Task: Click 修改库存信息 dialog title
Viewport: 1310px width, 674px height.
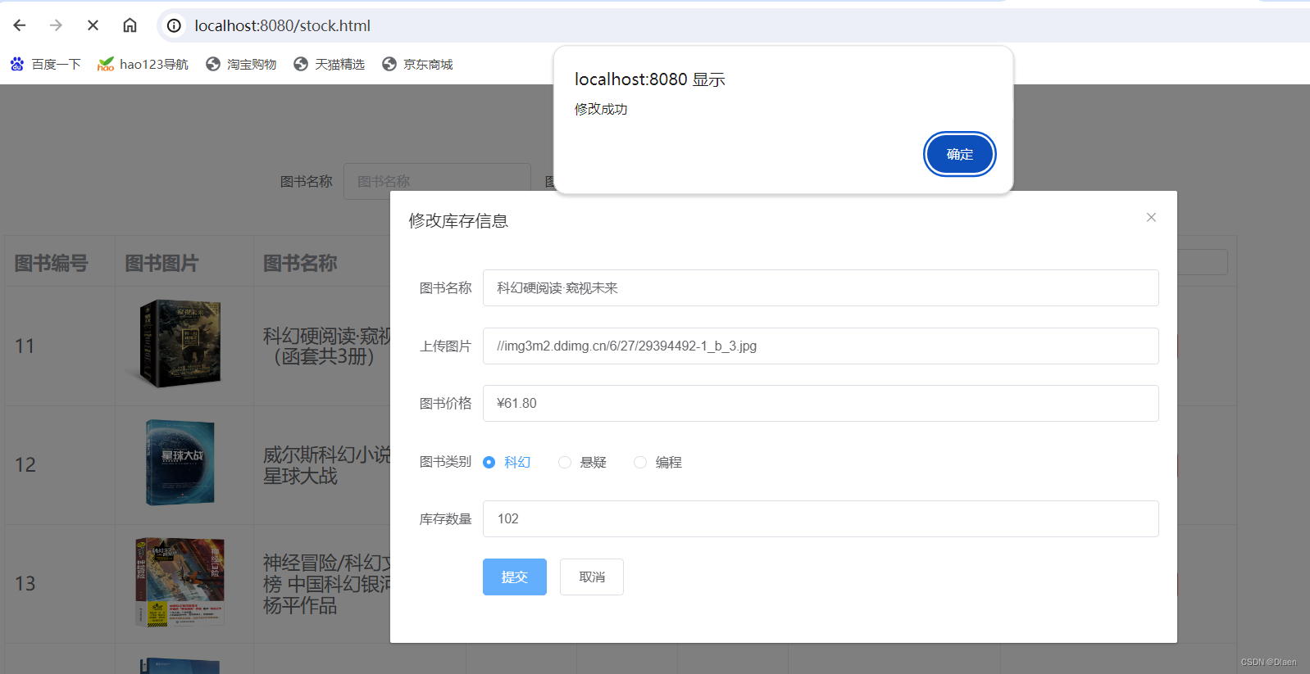Action: click(458, 220)
